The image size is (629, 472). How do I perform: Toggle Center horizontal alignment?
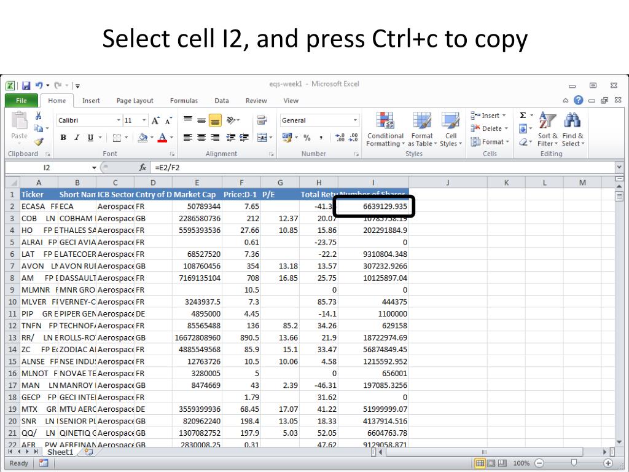(201, 138)
